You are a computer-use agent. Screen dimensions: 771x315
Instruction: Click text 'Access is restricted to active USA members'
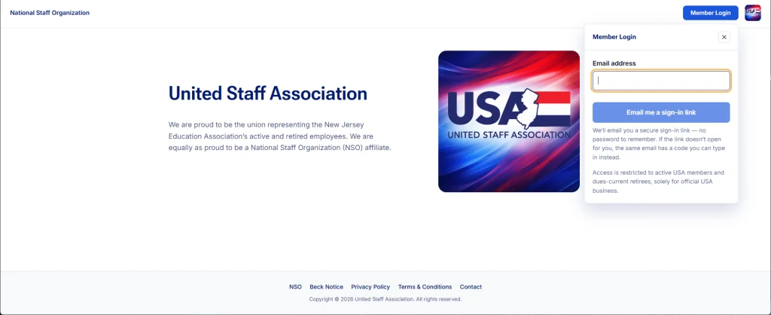click(x=658, y=182)
